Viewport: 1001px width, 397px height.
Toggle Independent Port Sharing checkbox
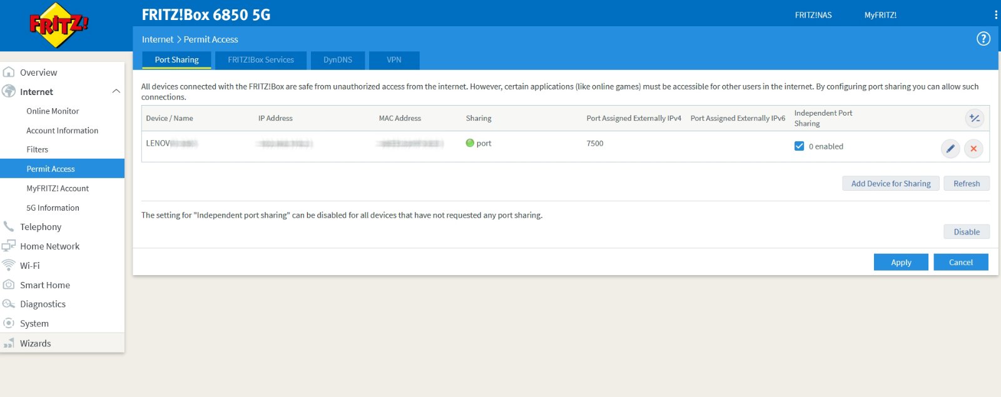pyautogui.click(x=799, y=146)
